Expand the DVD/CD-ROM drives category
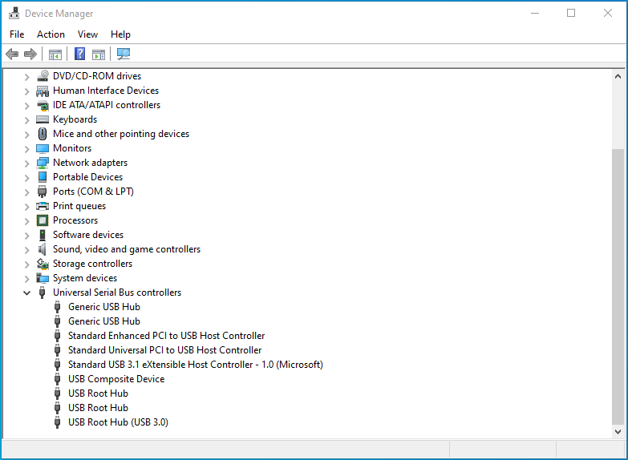Image resolution: width=628 pixels, height=460 pixels. click(x=26, y=76)
